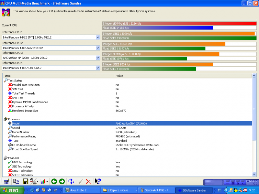
Task: Click the PR3480 (estimated) value
Action: (128, 136)
